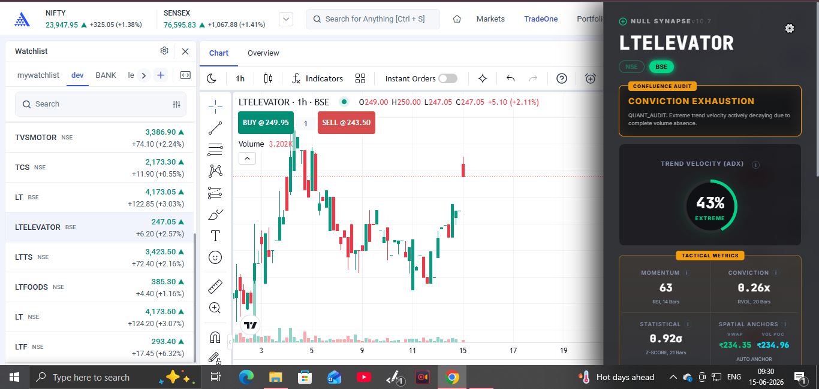The height and width of the screenshot is (389, 819).
Task: Select TVSMOTOR in the watchlist
Action: click(100, 138)
